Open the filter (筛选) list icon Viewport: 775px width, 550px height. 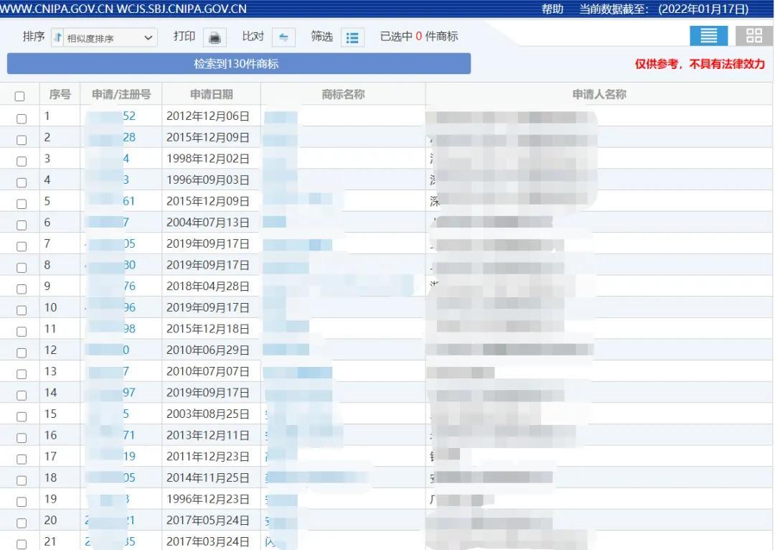pyautogui.click(x=352, y=37)
